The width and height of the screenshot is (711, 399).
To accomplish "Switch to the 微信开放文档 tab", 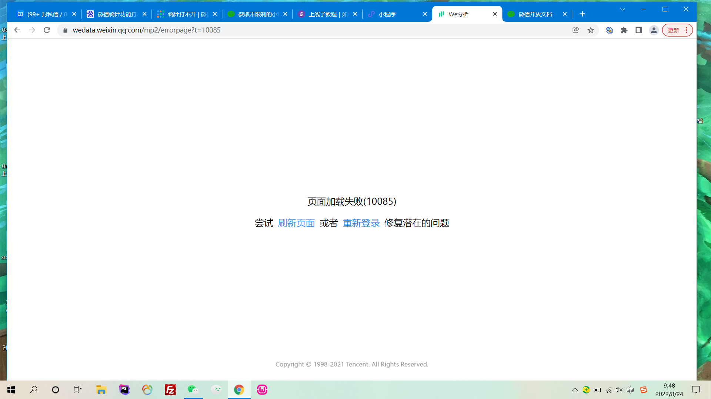I will tap(535, 14).
